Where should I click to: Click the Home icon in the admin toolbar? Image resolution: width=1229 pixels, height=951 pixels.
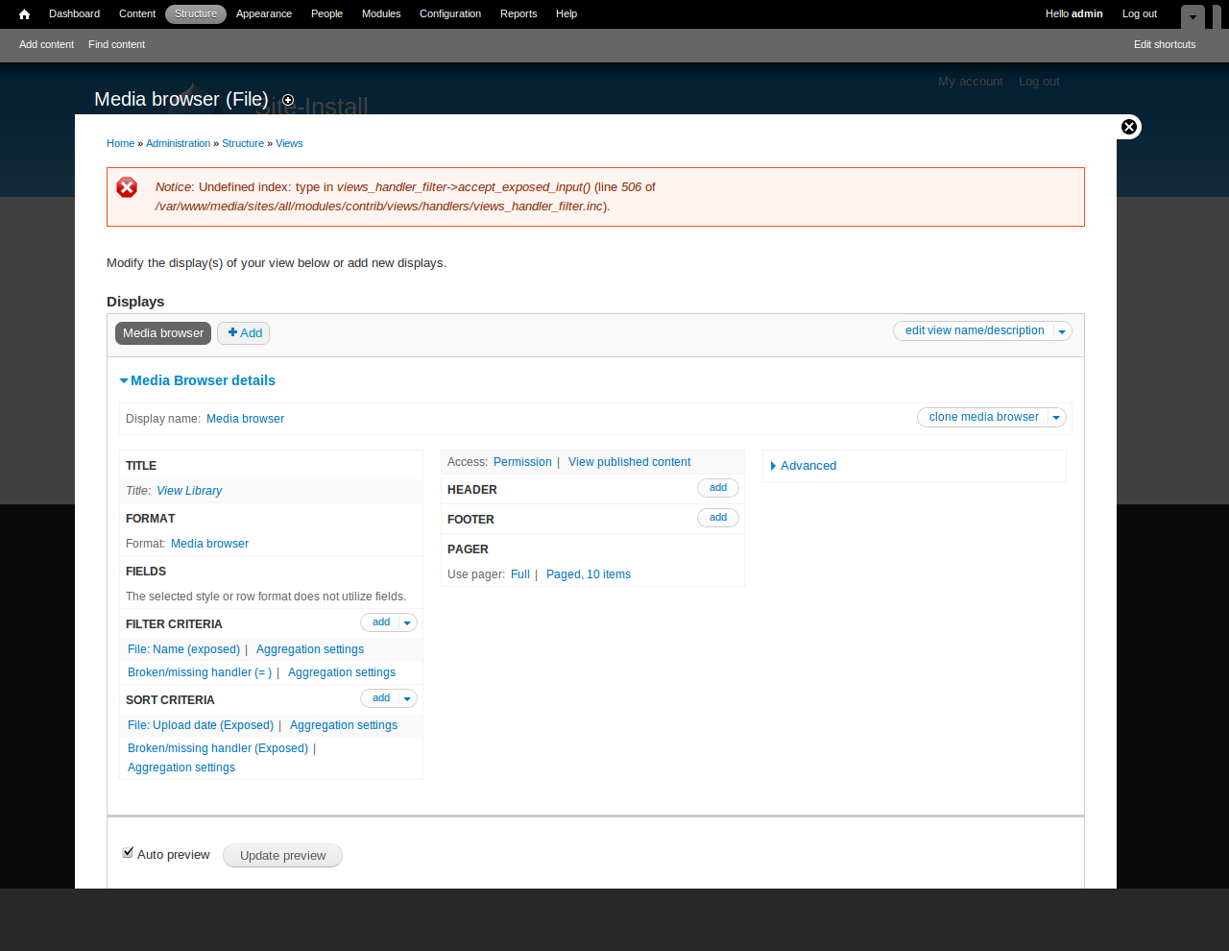click(x=22, y=13)
